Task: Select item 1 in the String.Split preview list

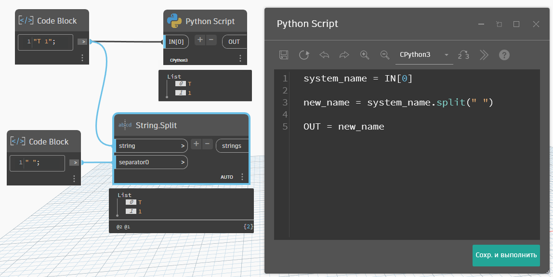Action: [134, 211]
